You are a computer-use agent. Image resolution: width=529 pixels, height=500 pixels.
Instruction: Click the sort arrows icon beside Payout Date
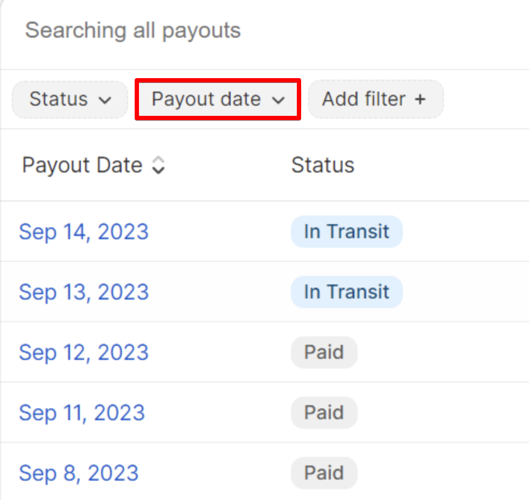(x=158, y=165)
